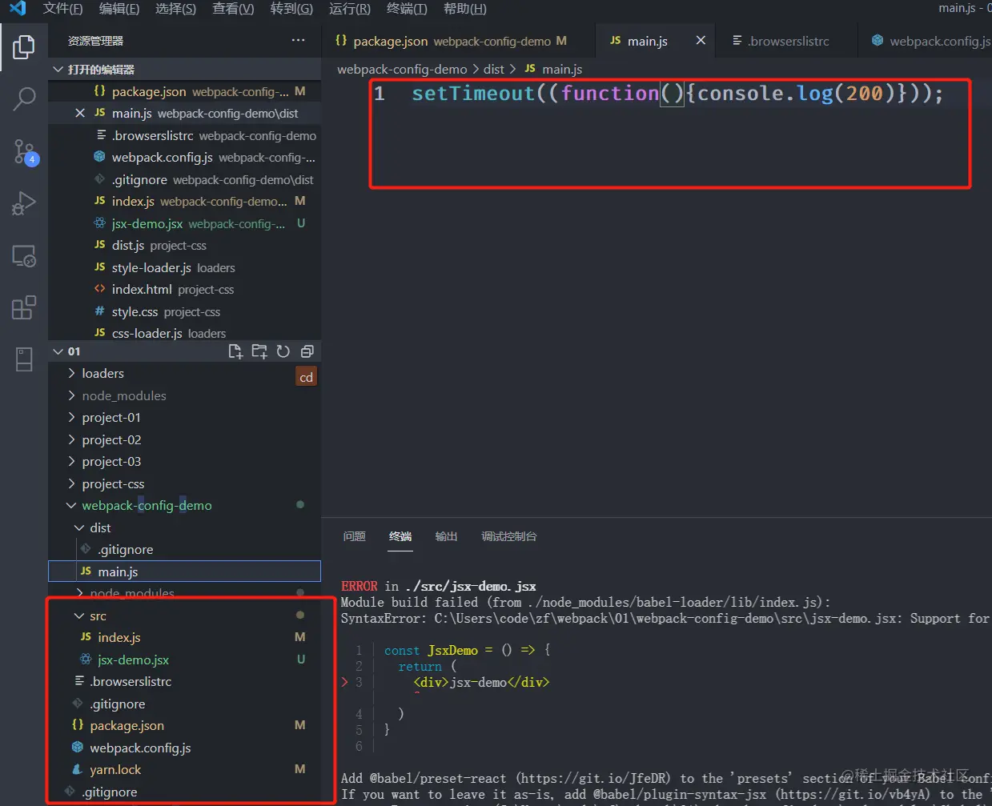Expand the loaders folder
This screenshot has width=992, height=806.
184,374
